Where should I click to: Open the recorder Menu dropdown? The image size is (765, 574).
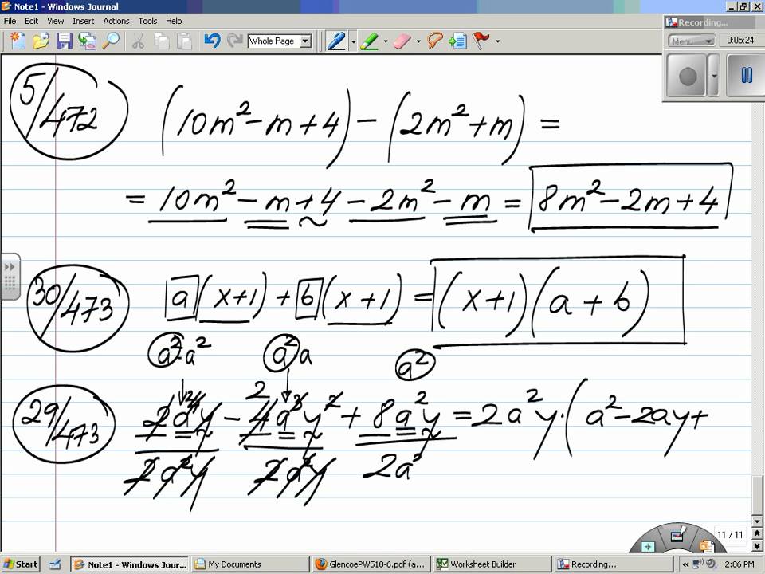coord(692,41)
